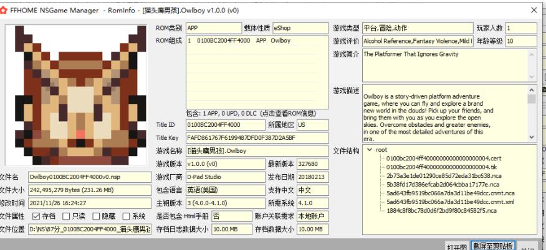546x250 pixels.
Task: Click the 修改时间 field 2021/11/26
Action: coord(90,203)
